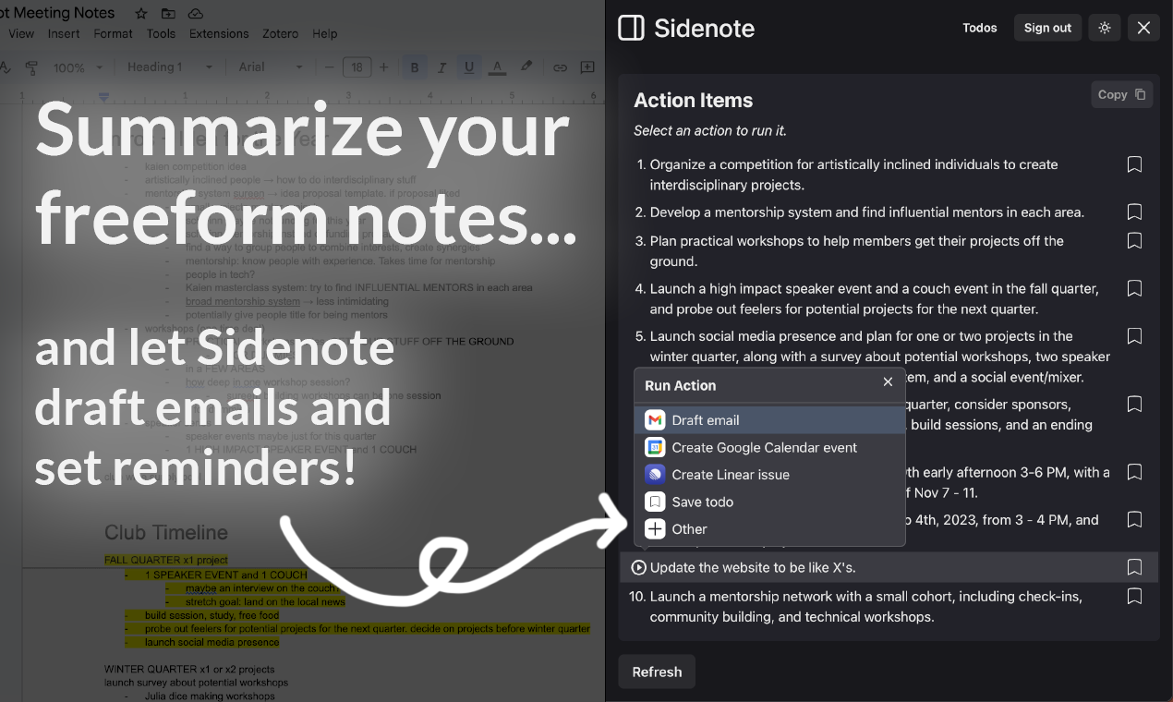Select Create Linear issue
This screenshot has height=702, width=1173.
click(769, 475)
